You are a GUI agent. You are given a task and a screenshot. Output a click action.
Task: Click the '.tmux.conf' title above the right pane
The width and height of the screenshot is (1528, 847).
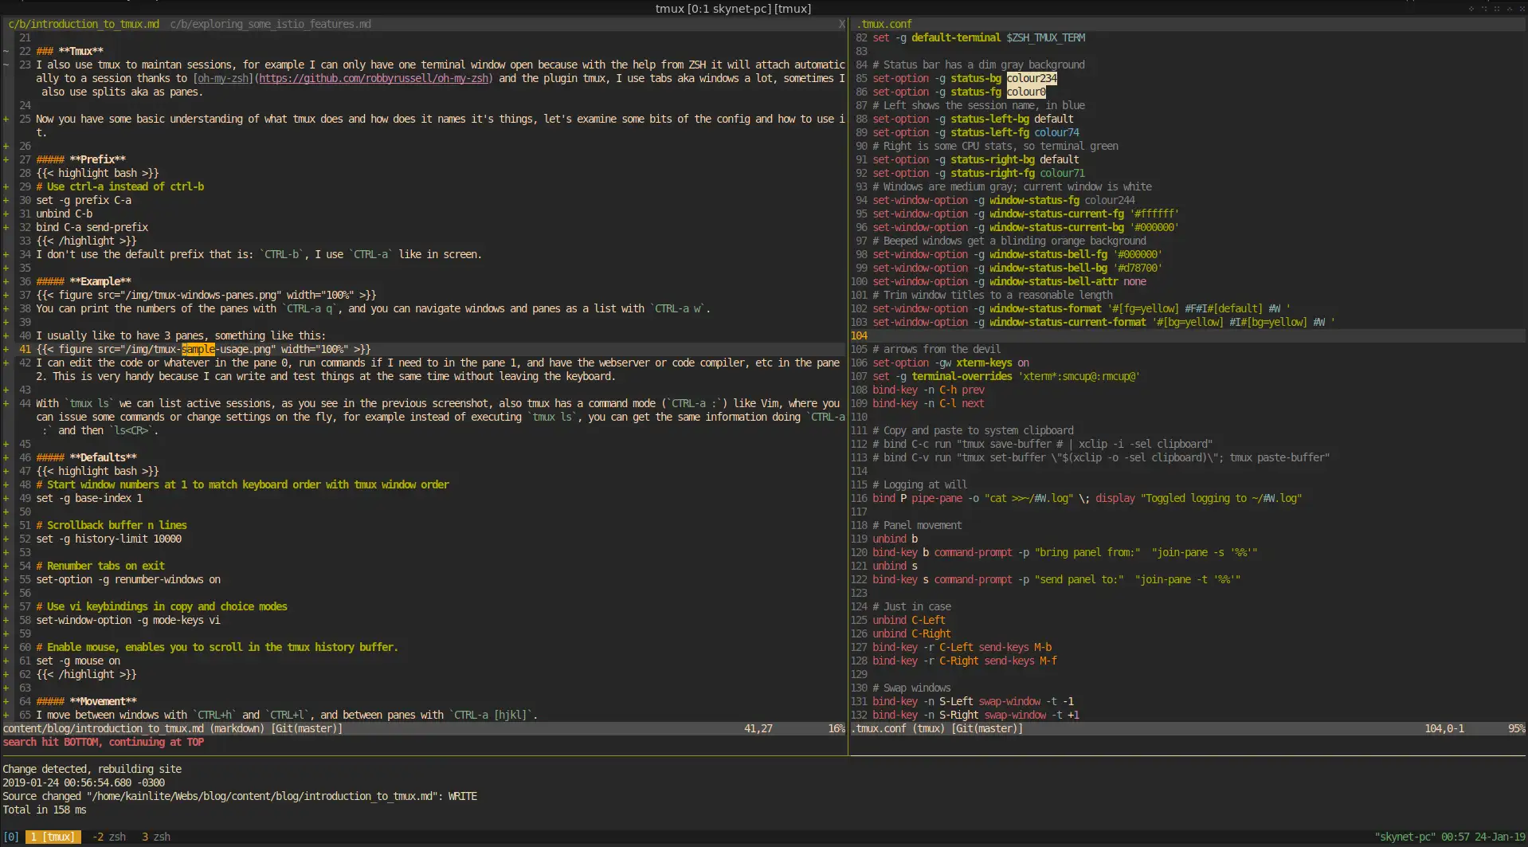coord(884,24)
